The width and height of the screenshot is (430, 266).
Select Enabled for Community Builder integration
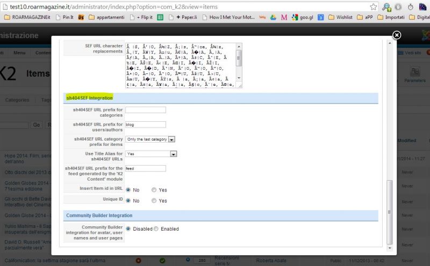click(156, 229)
